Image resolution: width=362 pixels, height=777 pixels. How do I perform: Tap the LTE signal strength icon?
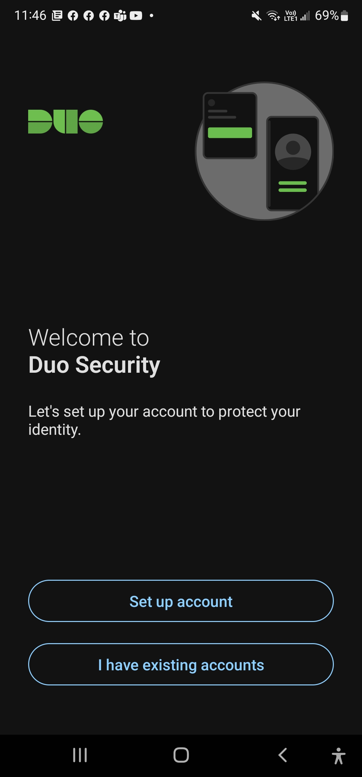(x=305, y=15)
